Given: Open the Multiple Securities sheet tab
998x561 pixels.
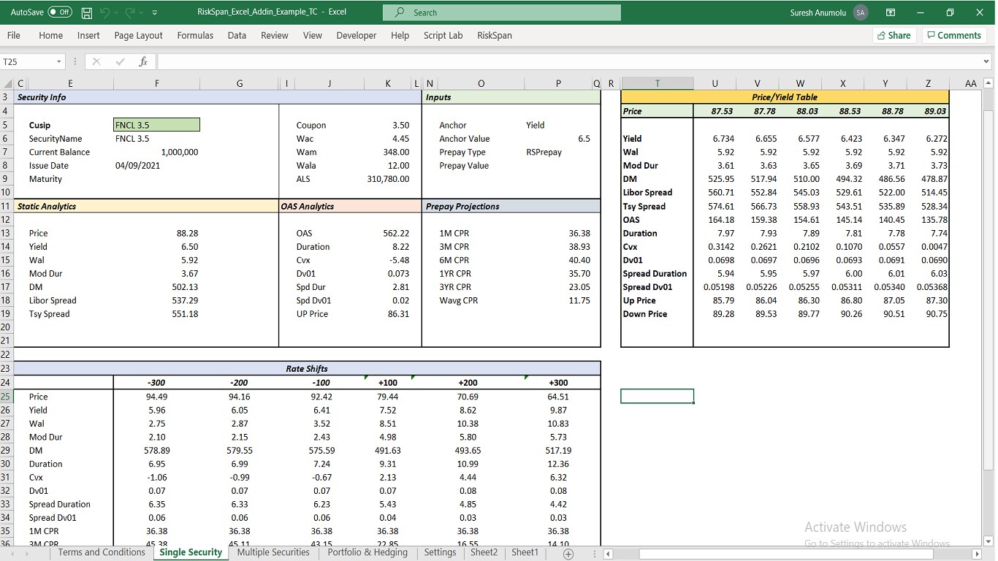Looking at the screenshot, I should pyautogui.click(x=274, y=553).
